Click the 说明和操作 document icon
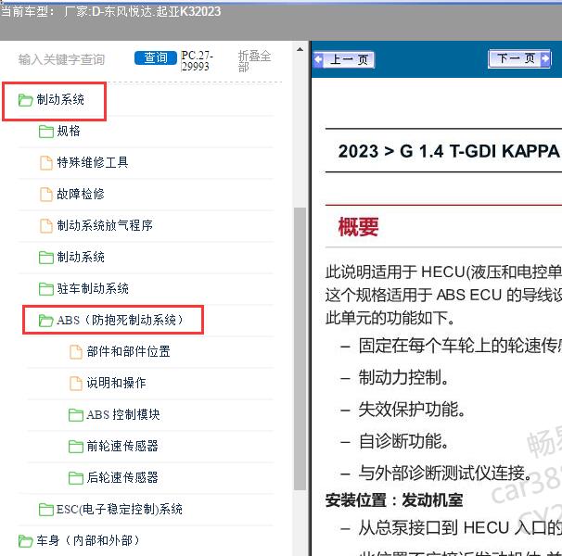The width and height of the screenshot is (562, 556). pyautogui.click(x=75, y=384)
